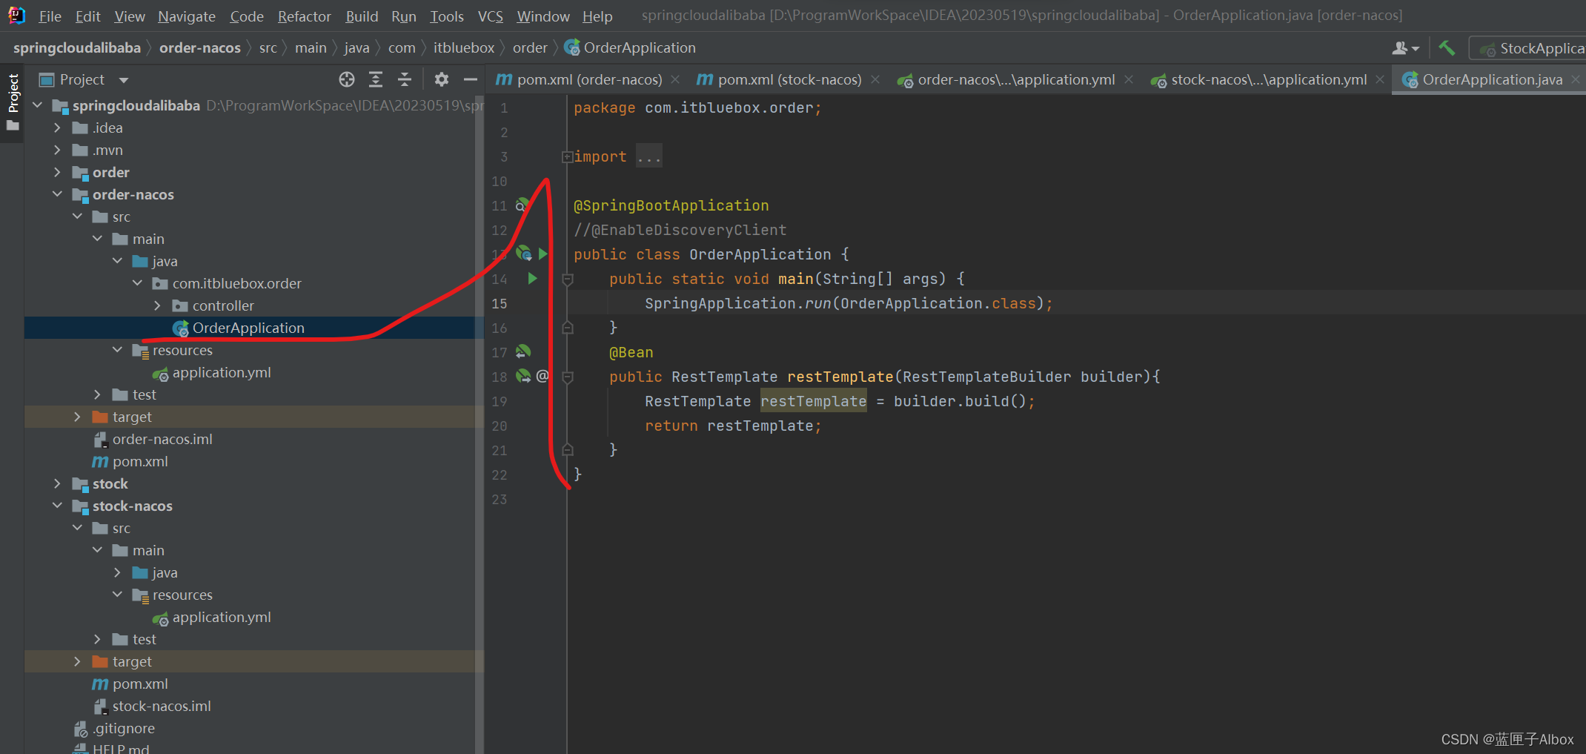Image resolution: width=1586 pixels, height=754 pixels.
Task: Select stock-nacos.iml file
Action: coord(162,706)
